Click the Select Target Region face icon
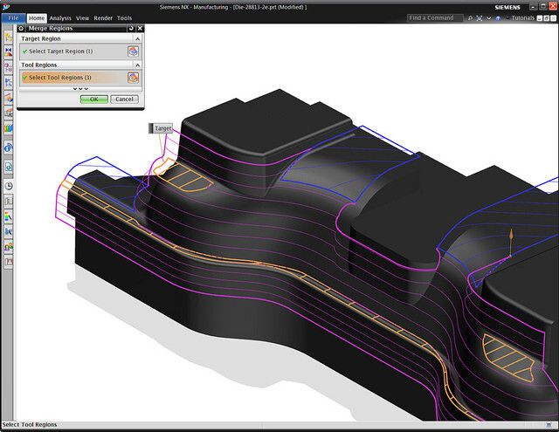Screen dimensions: 559x432 [133, 51]
